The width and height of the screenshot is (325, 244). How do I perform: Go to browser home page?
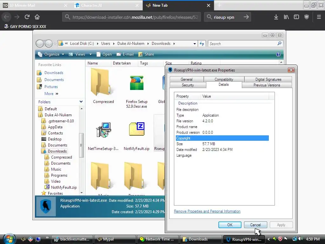pos(37,17)
